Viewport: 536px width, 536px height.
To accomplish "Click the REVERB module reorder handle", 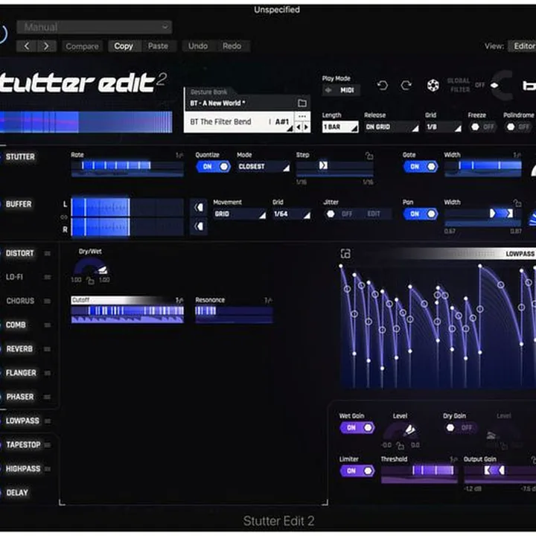I will (48, 348).
